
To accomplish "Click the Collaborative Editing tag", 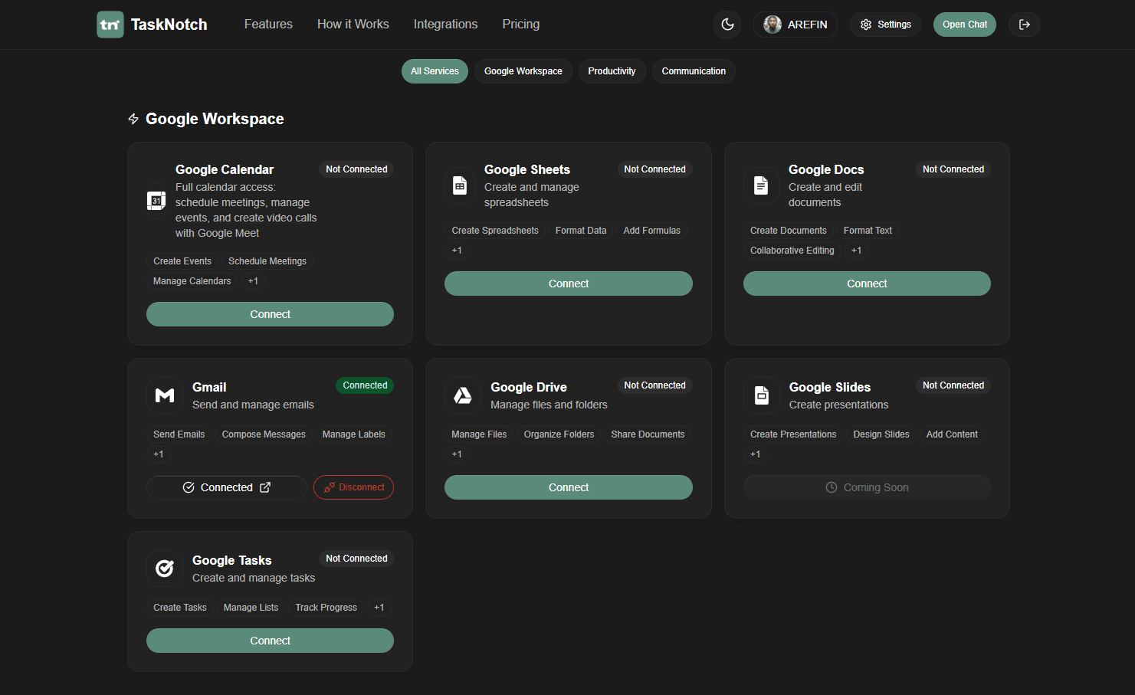I will pos(792,251).
